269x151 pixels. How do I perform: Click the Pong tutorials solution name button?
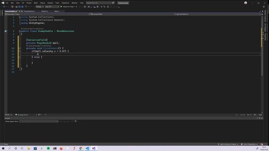tap(123, 3)
